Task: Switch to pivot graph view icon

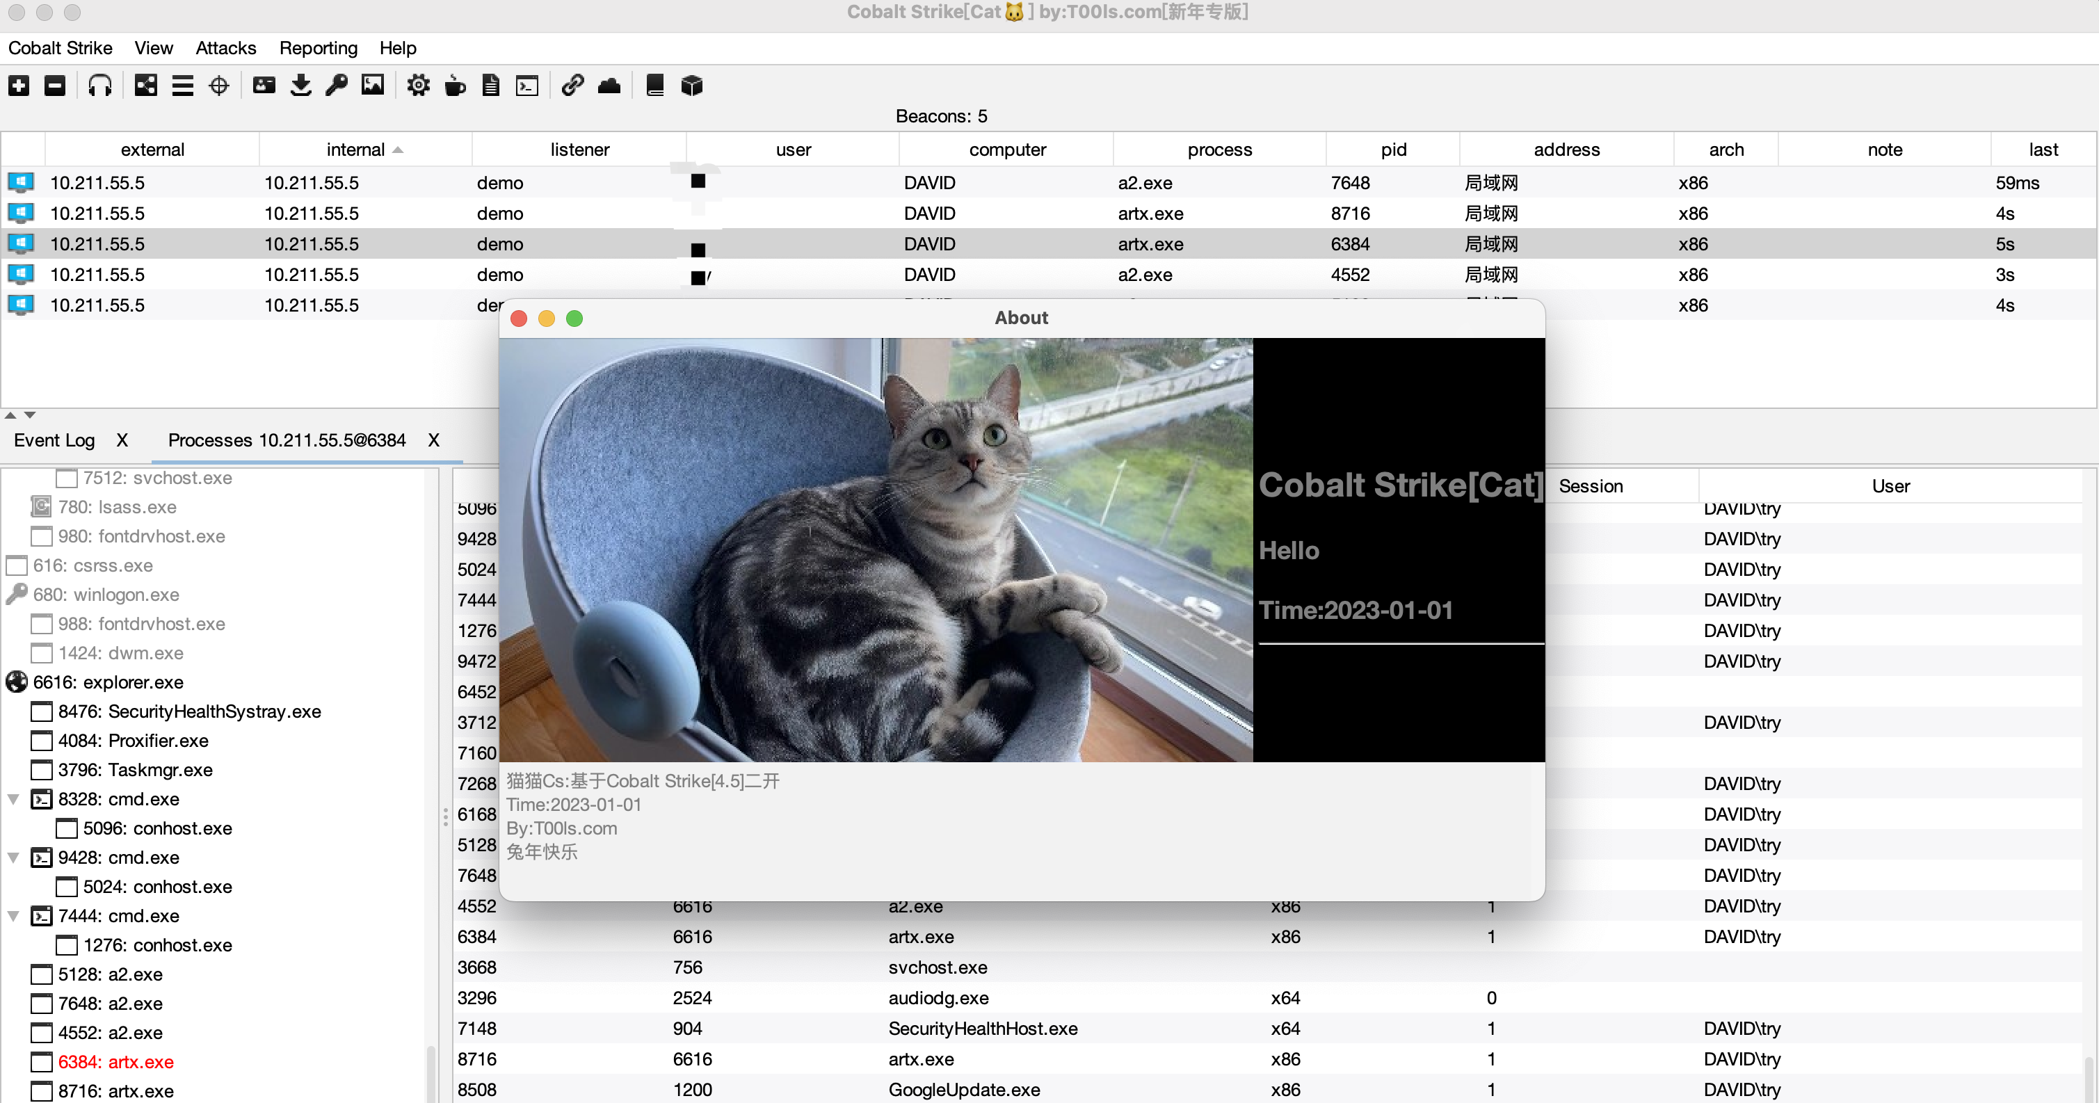Action: point(146,86)
